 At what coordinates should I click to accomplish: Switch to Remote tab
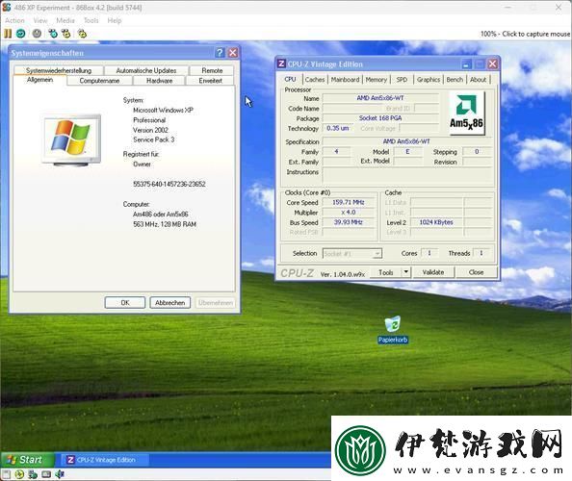coord(212,70)
